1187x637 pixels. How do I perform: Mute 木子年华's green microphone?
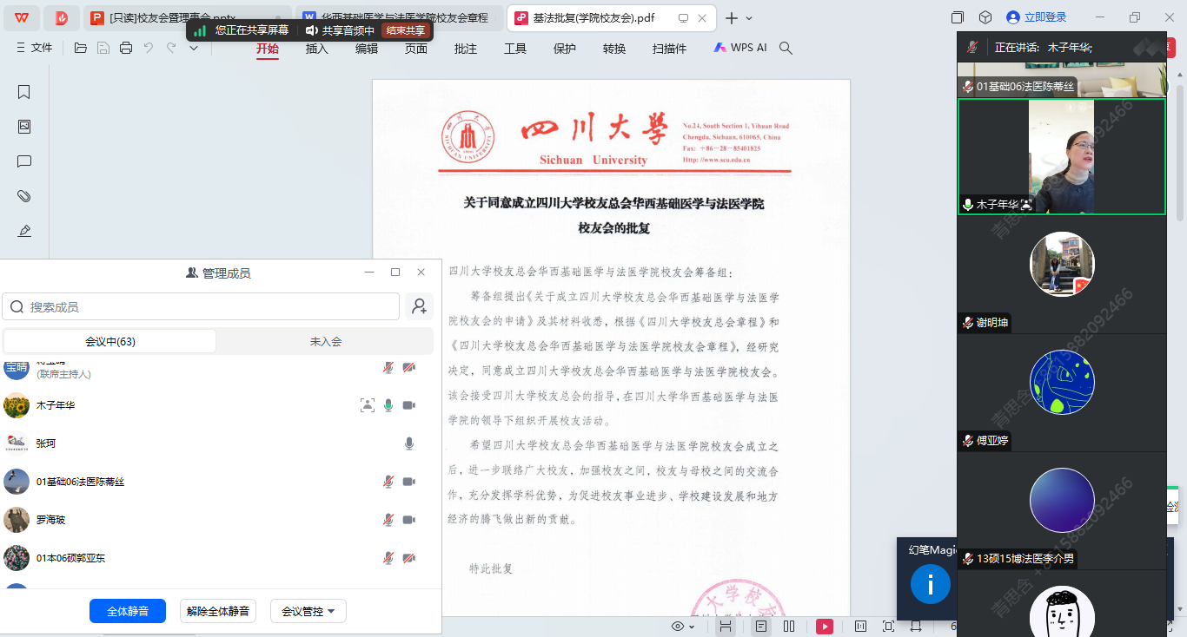coord(388,405)
